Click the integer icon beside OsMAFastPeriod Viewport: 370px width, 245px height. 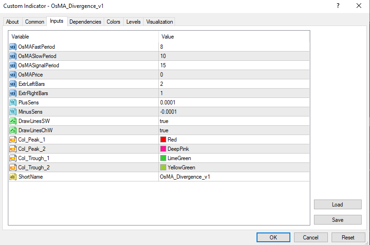pyautogui.click(x=13, y=47)
